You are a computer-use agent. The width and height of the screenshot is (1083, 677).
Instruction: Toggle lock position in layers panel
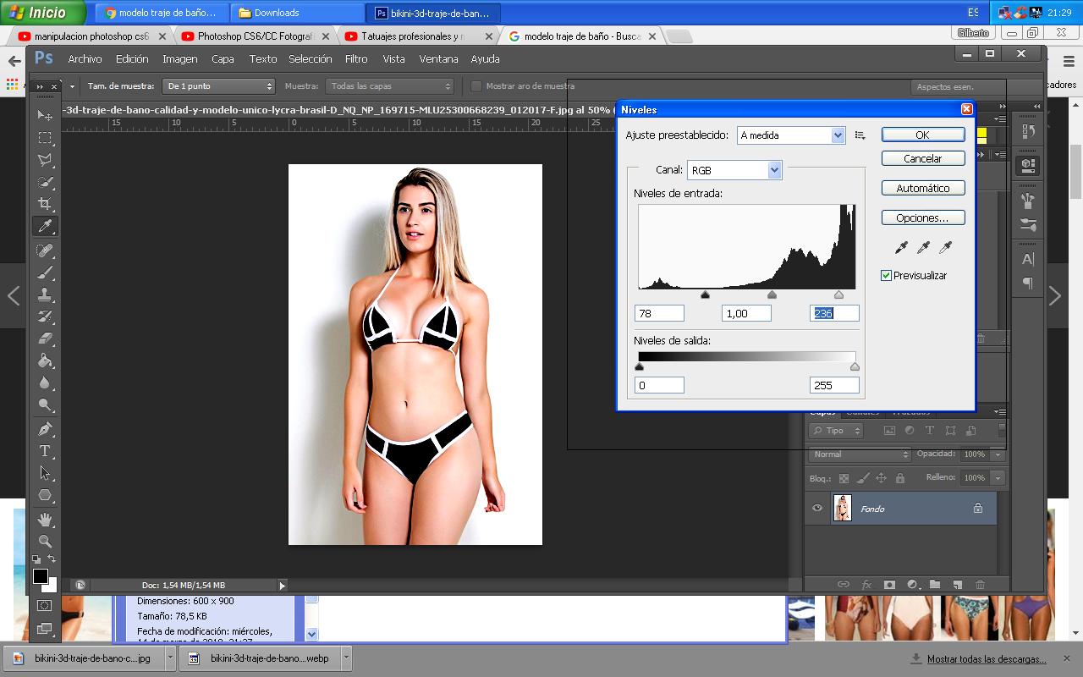[881, 478]
